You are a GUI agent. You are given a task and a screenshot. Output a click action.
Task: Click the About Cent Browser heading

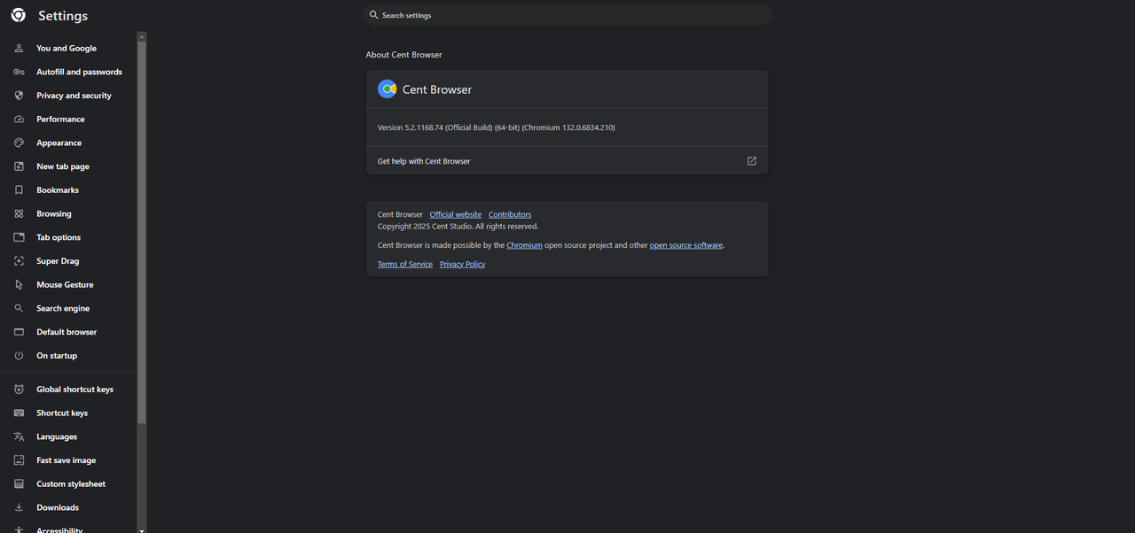click(x=403, y=55)
